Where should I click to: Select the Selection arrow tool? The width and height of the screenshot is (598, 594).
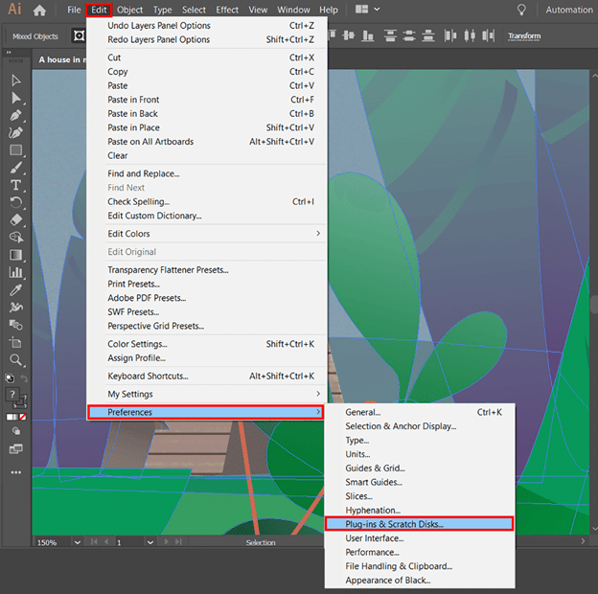(x=16, y=80)
